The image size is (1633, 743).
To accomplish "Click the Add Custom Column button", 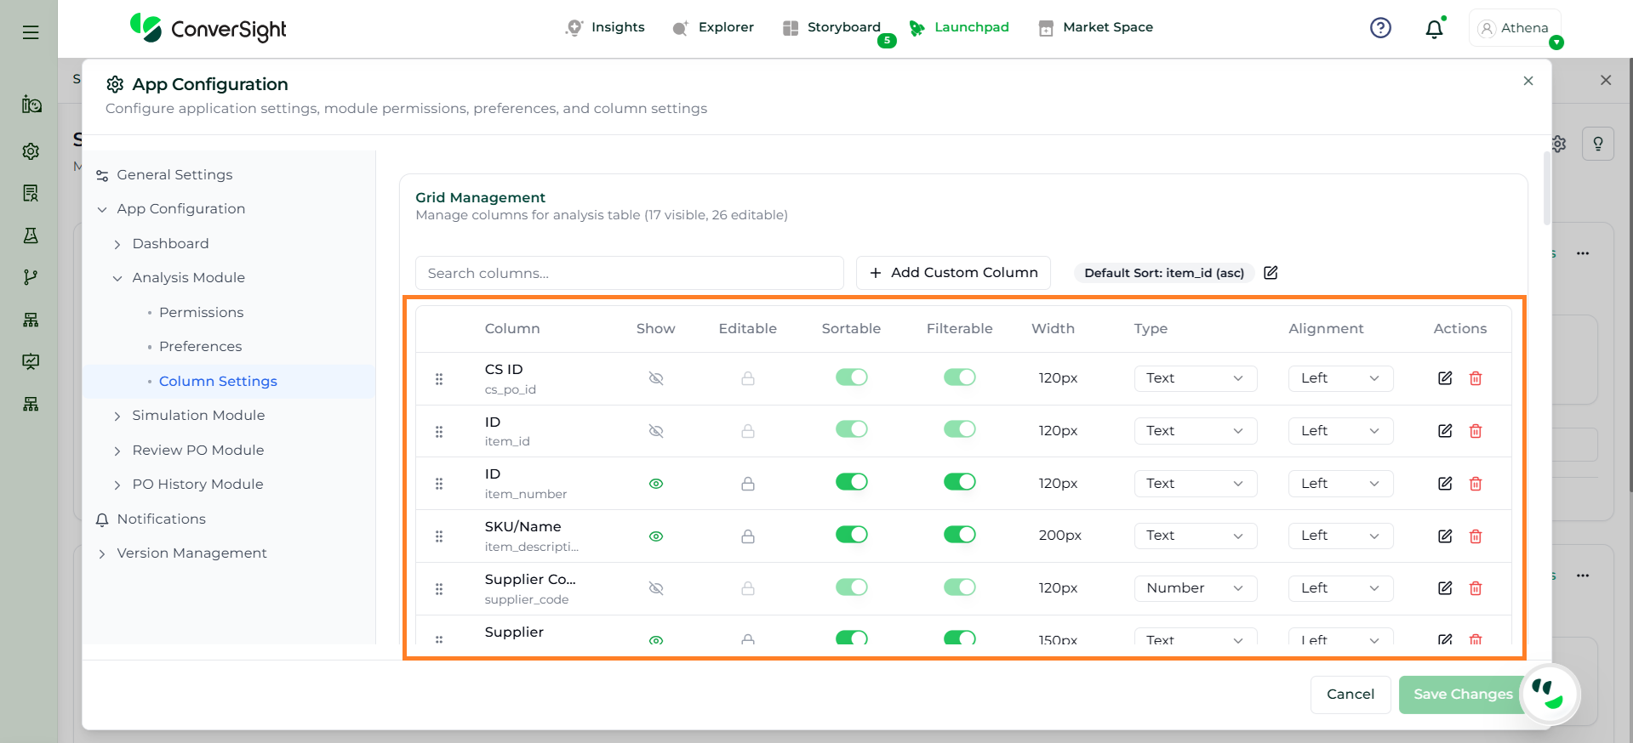I will click(953, 273).
